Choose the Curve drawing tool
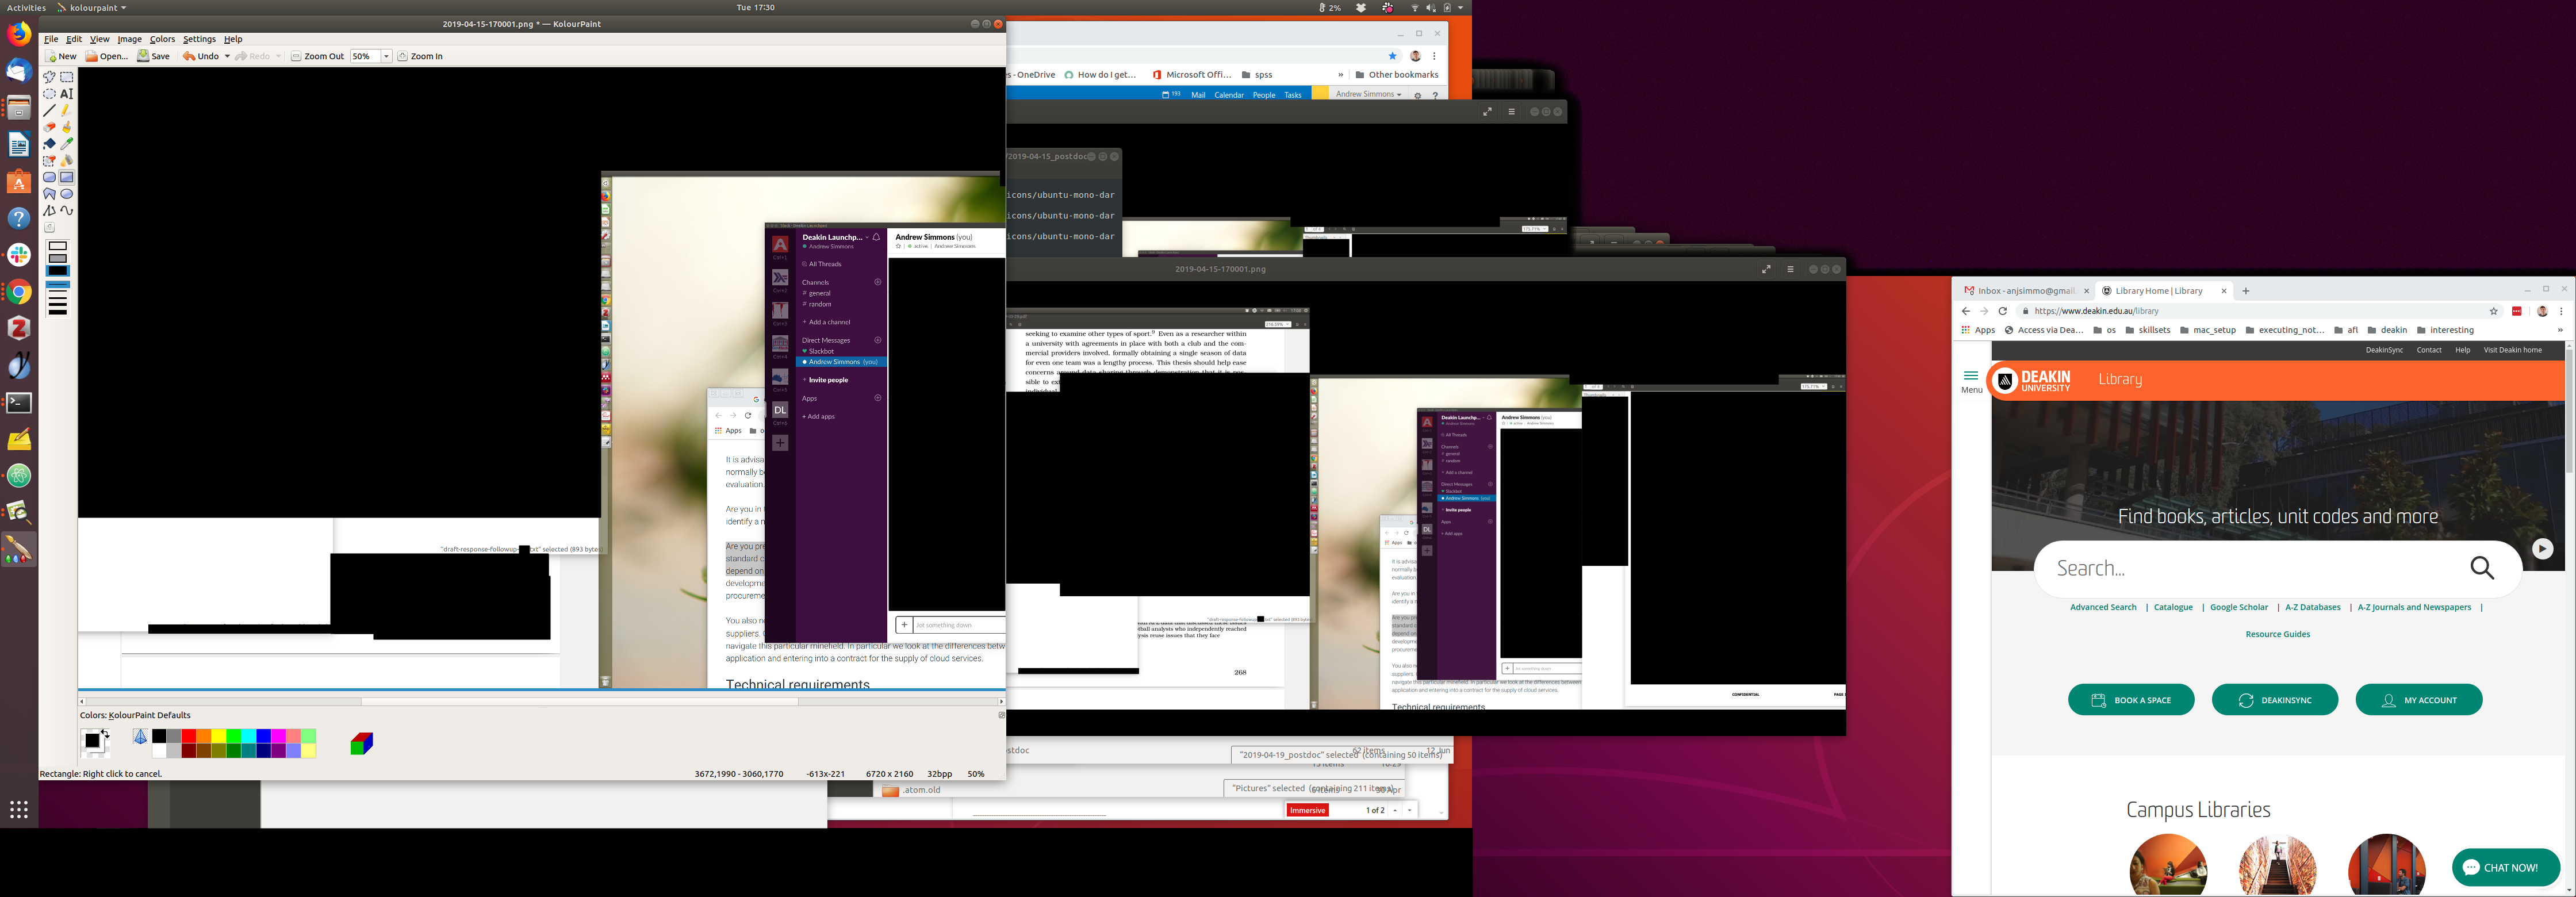Viewport: 2576px width, 897px height. 67,211
